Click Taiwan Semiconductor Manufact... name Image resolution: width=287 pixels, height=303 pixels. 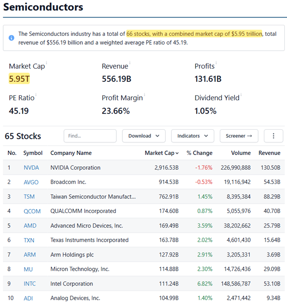click(93, 196)
